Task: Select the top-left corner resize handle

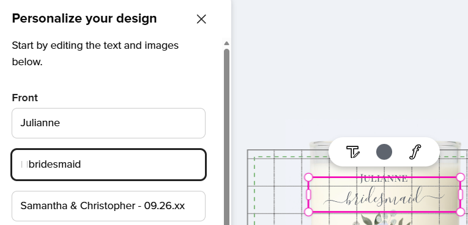Action: (308, 177)
